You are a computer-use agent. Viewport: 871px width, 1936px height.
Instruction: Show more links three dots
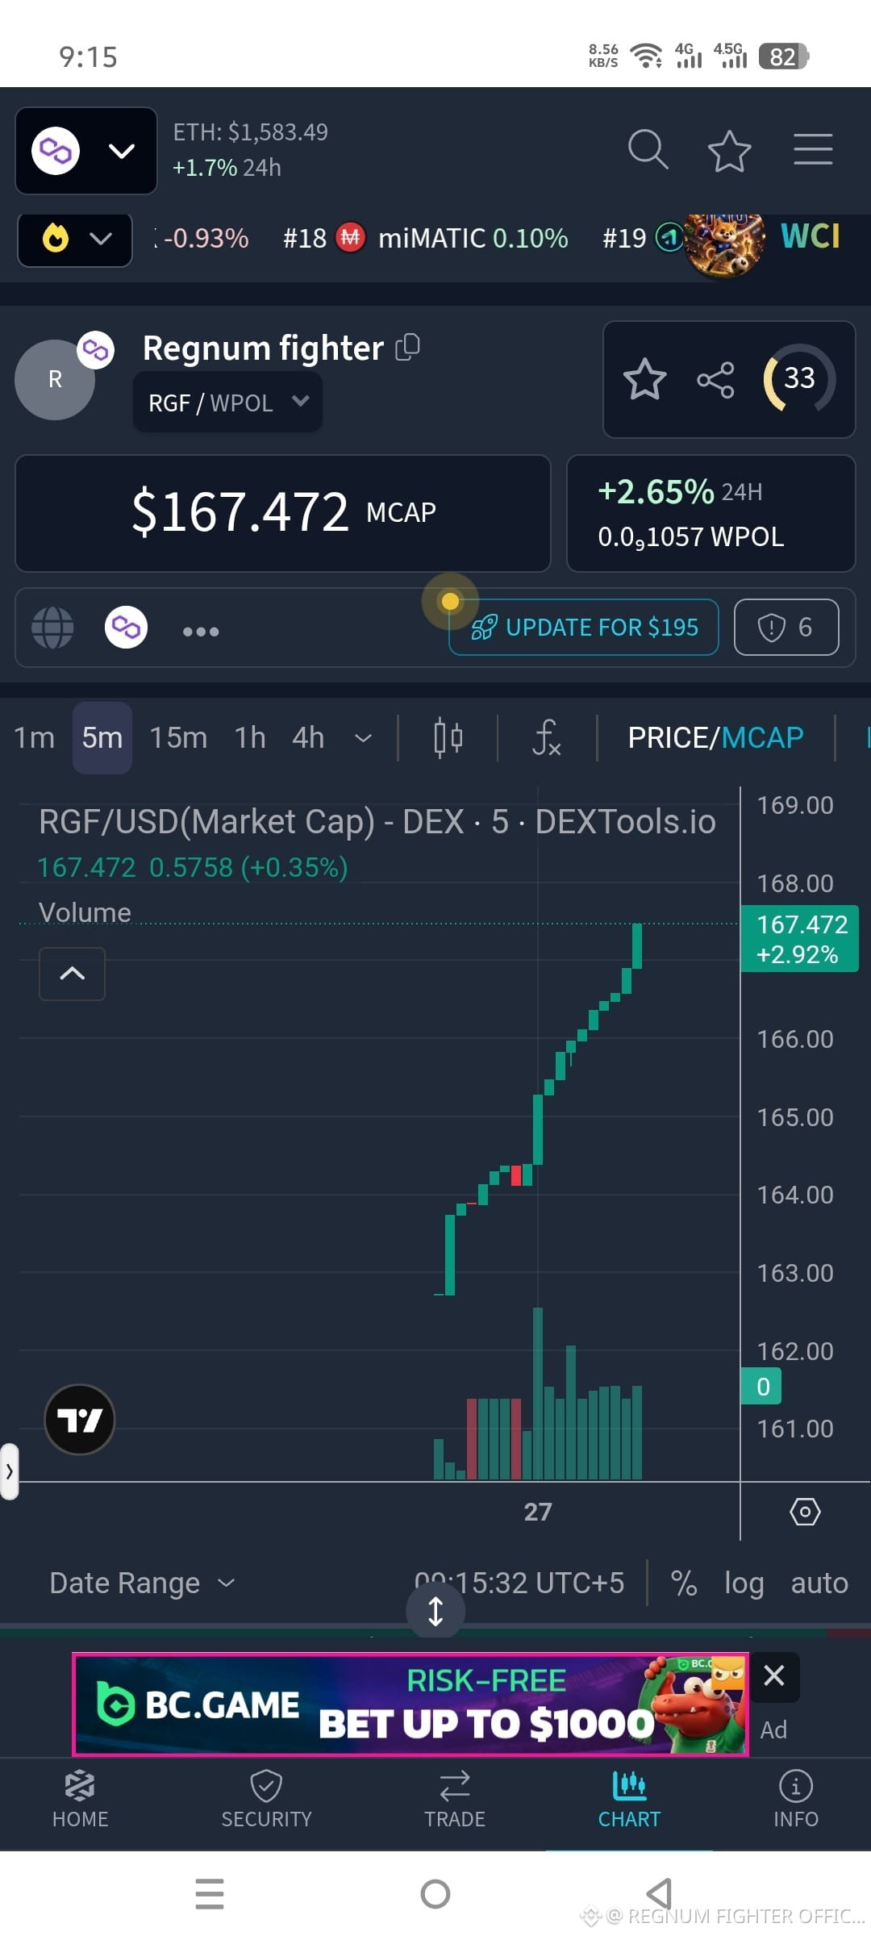coord(201,631)
